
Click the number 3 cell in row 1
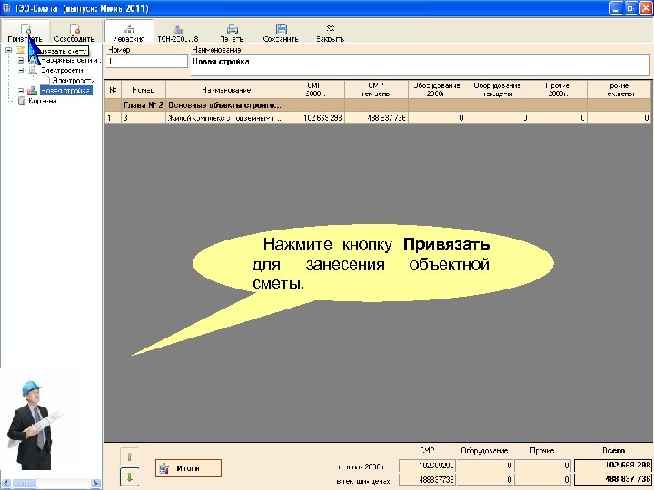pos(144,118)
